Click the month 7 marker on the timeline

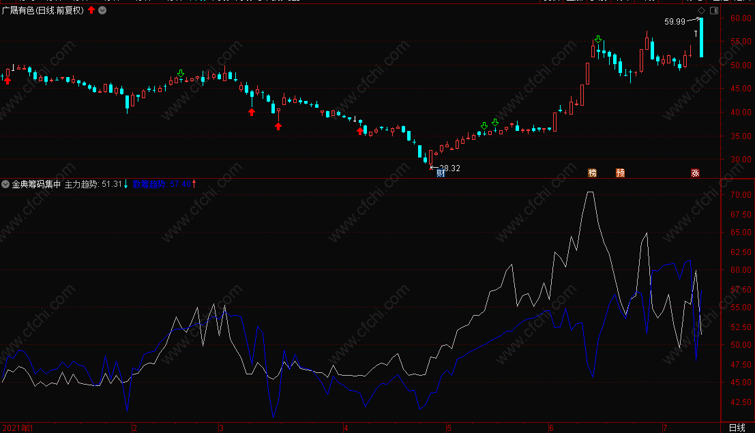(665, 428)
